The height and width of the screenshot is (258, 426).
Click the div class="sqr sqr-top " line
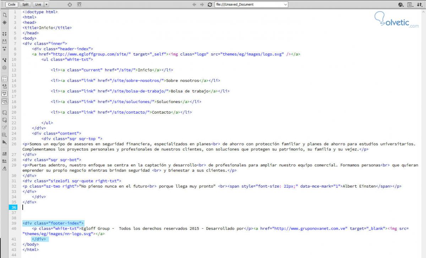[72, 139]
